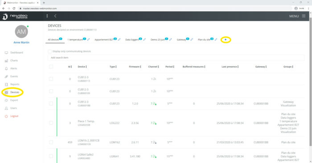
Task: Open the Charts sidebar icon
Action: tap(6, 60)
